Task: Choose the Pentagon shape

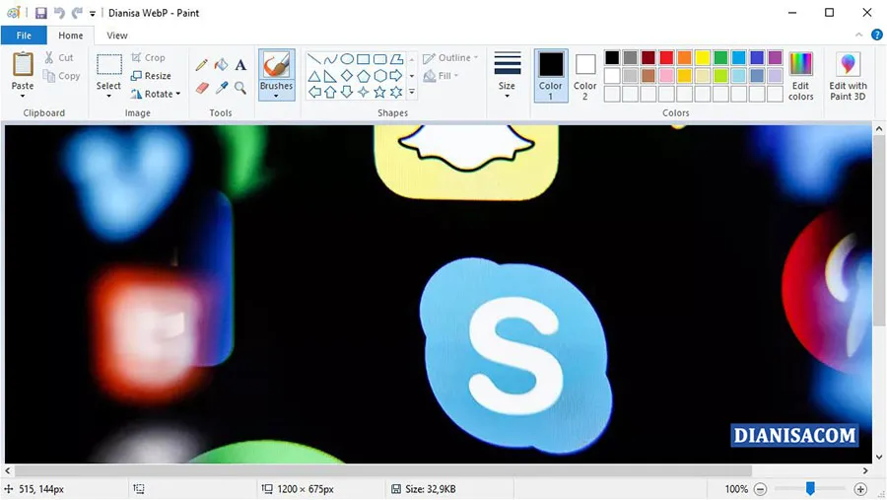Action: 363,75
